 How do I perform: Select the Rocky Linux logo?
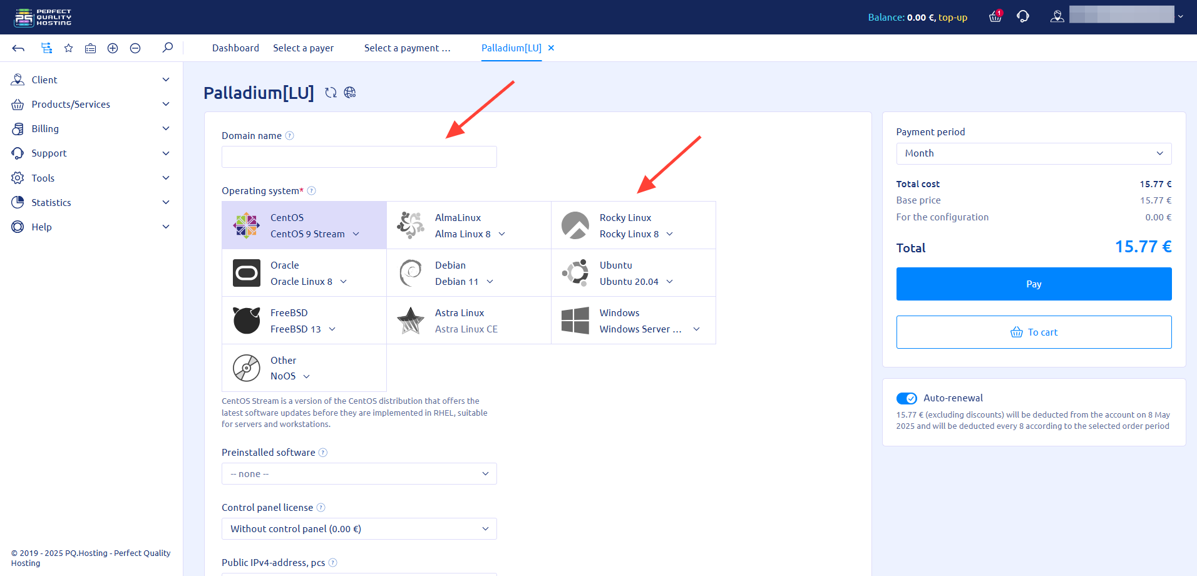575,225
